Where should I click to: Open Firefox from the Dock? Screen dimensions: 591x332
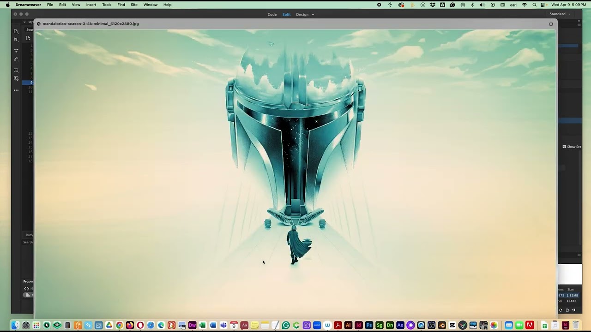130,325
